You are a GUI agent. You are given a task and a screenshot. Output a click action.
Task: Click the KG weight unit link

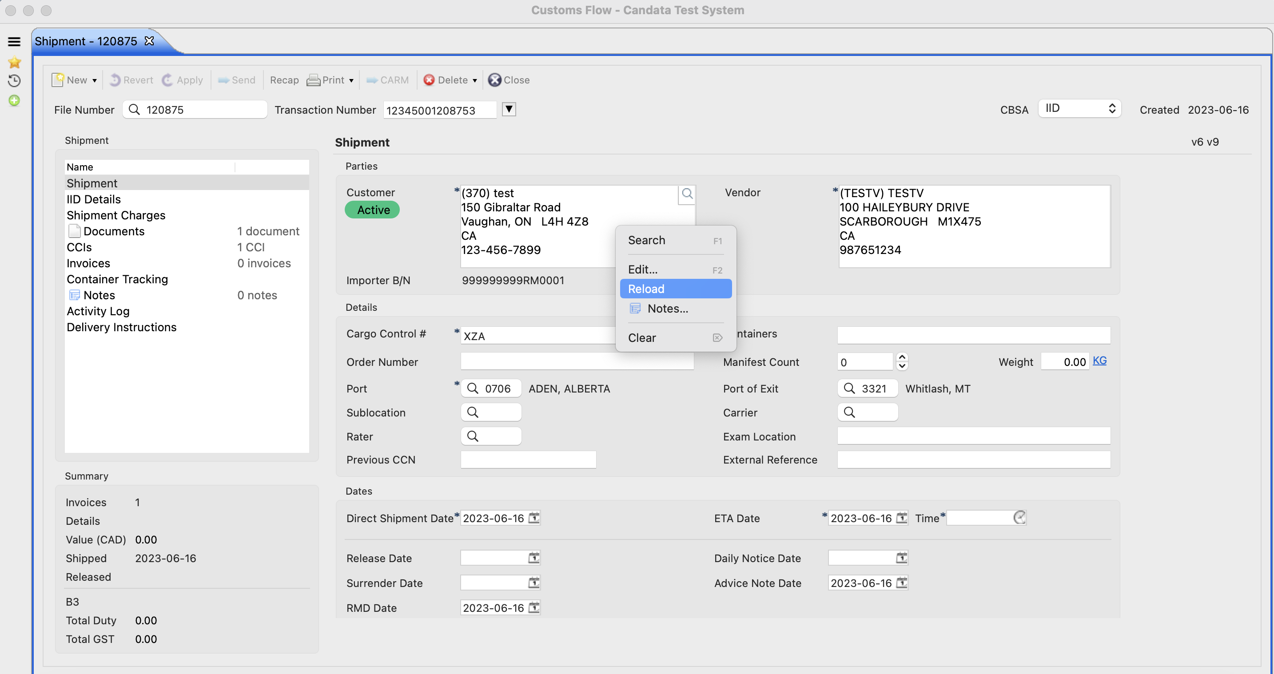click(x=1099, y=361)
